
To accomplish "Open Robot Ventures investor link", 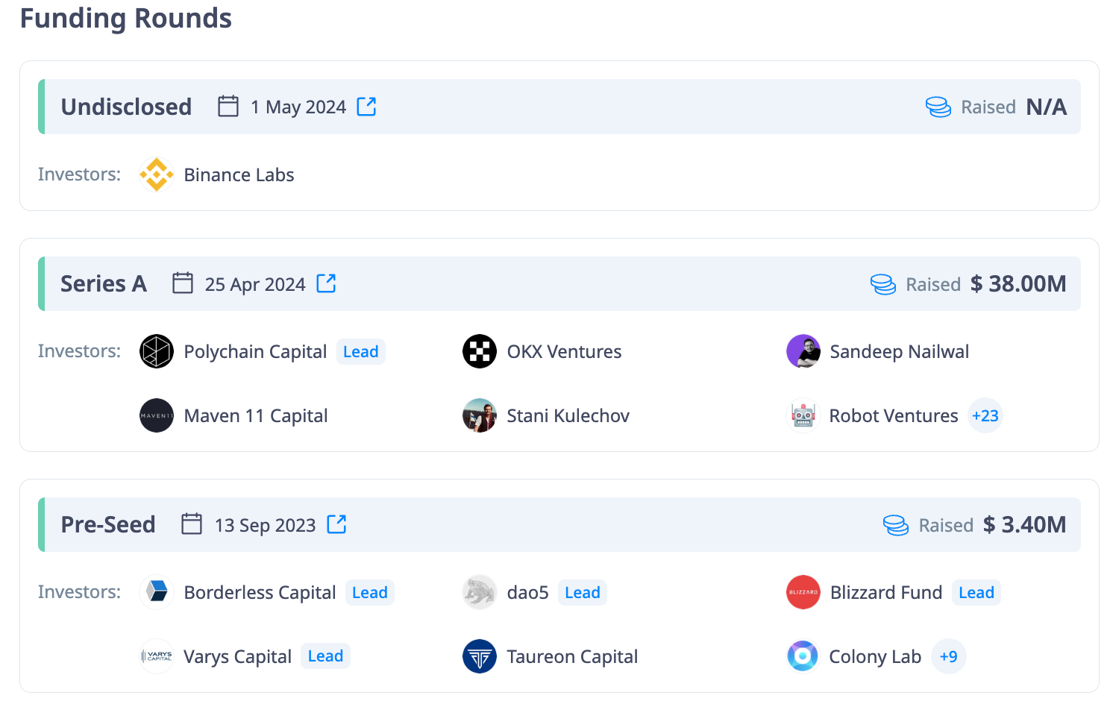I will [894, 415].
